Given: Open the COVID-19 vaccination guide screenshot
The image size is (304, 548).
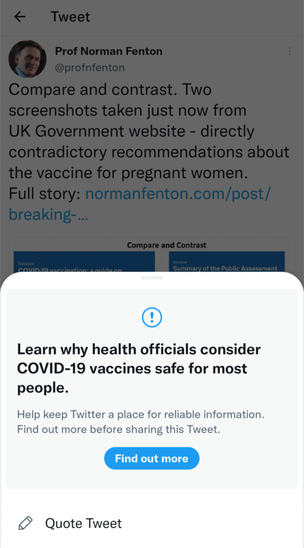Looking at the screenshot, I should tap(84, 261).
